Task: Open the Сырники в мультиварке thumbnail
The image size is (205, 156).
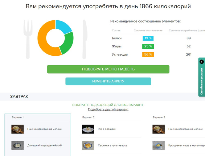Action: pos(88,146)
